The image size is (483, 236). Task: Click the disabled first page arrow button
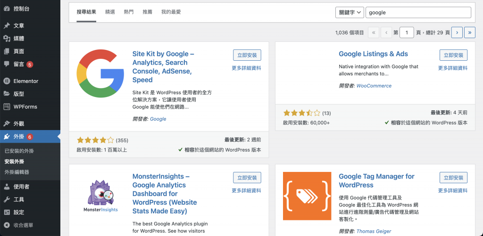click(374, 33)
